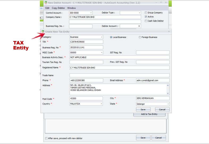209x144 pixels.
Task: Focus the Post Code field
Action: click(86, 98)
